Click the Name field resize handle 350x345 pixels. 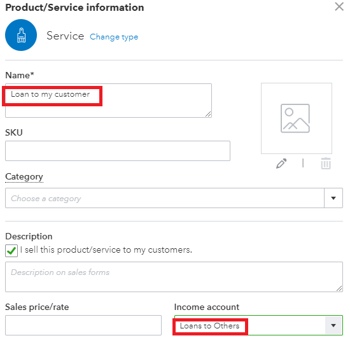(208, 115)
